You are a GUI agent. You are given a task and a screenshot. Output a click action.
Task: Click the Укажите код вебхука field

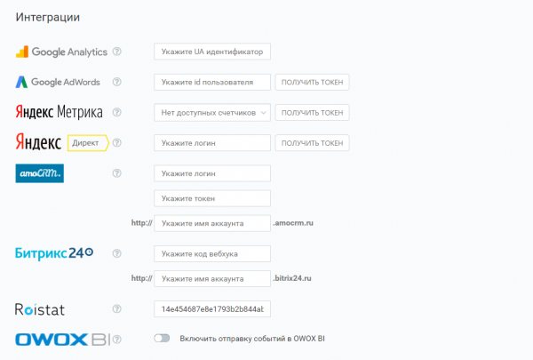coord(212,254)
